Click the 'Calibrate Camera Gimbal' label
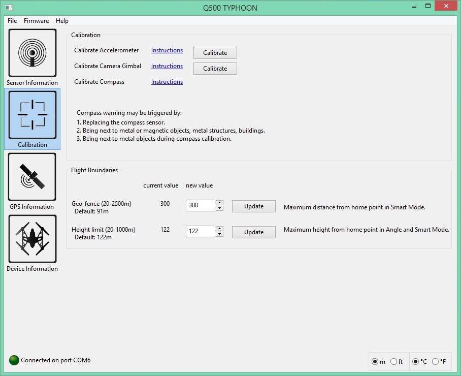This screenshot has height=376, width=461. click(x=108, y=66)
